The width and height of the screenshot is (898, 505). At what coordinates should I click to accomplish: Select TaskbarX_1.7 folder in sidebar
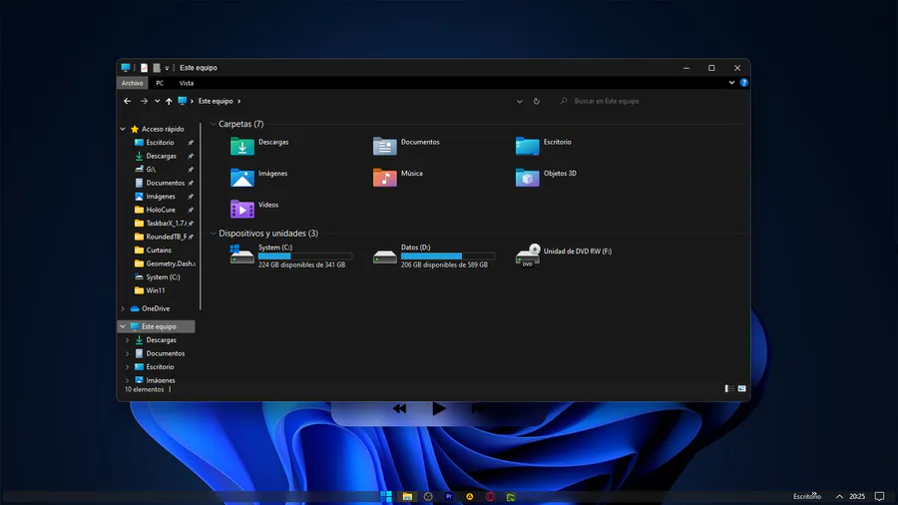[x=166, y=224]
